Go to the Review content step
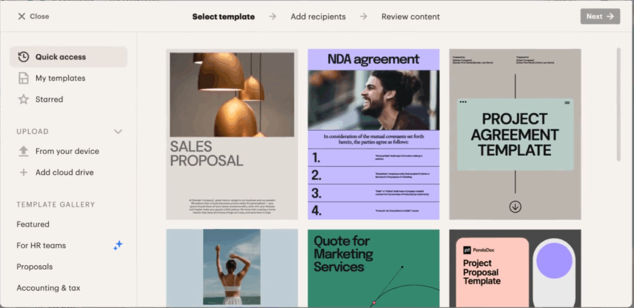634x308 pixels. (x=410, y=17)
